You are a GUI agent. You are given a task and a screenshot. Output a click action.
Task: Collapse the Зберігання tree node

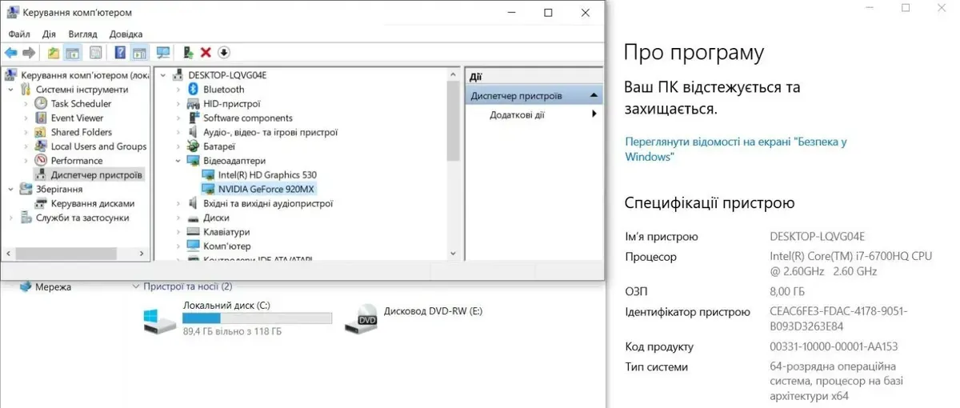click(10, 190)
